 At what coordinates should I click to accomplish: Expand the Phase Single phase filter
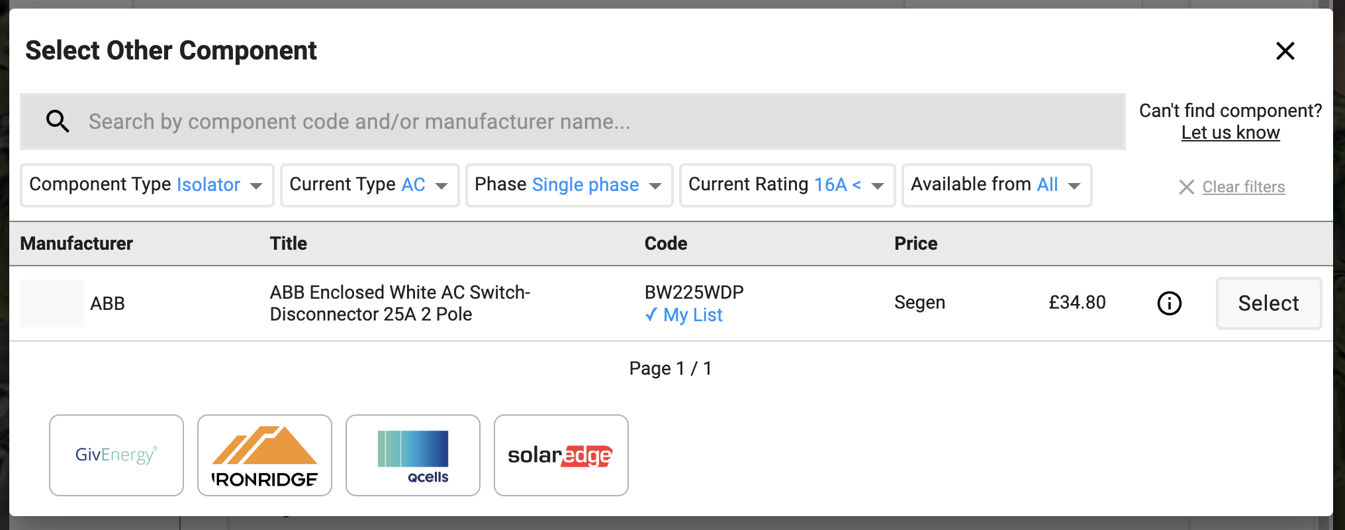pyautogui.click(x=569, y=185)
